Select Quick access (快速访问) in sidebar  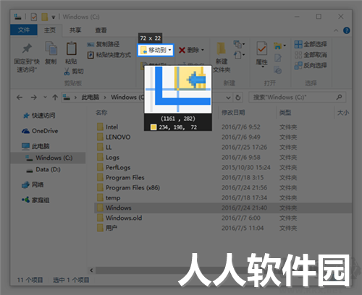[43, 116]
